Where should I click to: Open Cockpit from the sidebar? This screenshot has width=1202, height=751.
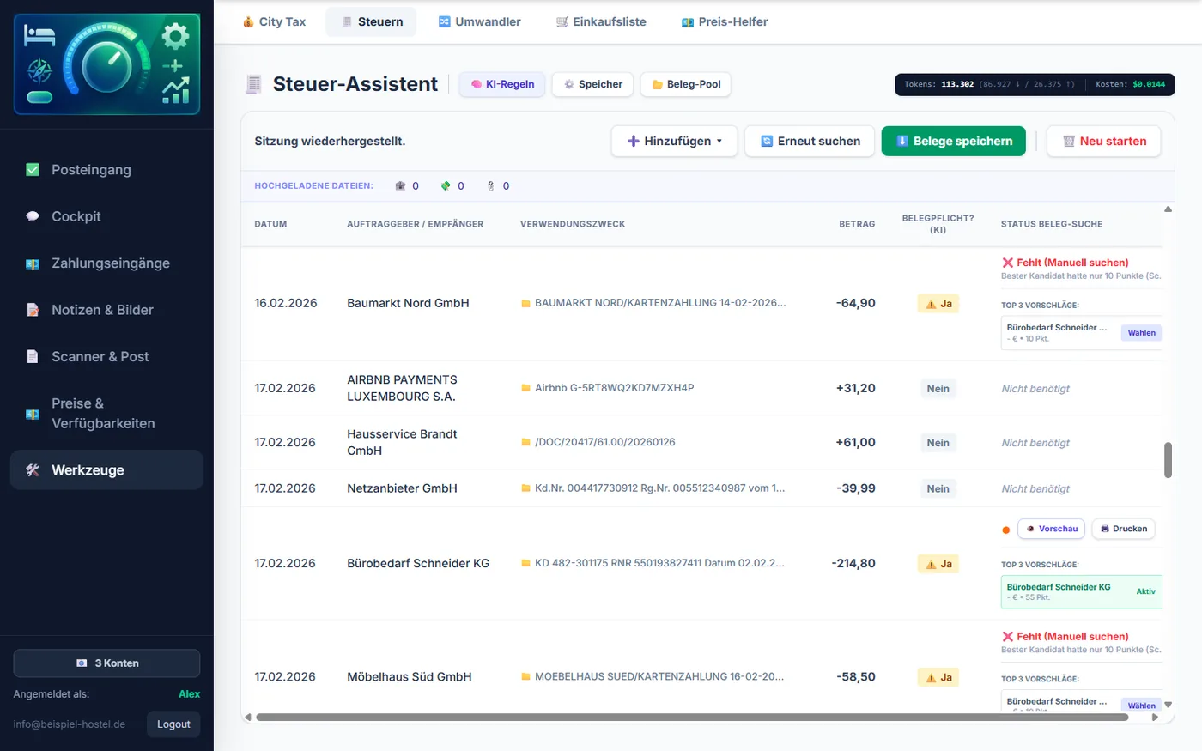click(x=106, y=216)
